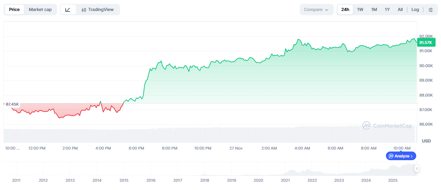Click the 10:00 PM time label
The width and height of the screenshot is (441, 190).
(x=203, y=148)
